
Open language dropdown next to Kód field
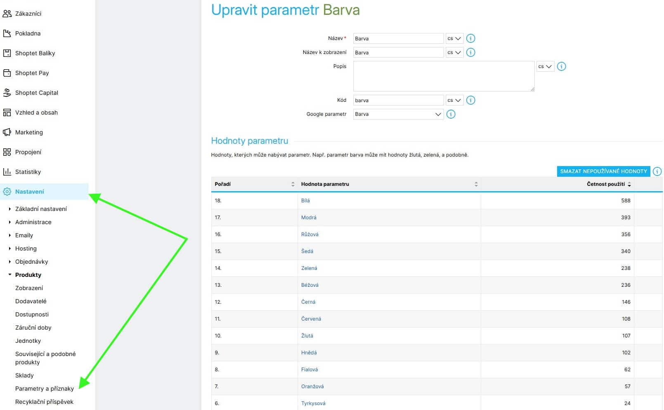coord(454,100)
